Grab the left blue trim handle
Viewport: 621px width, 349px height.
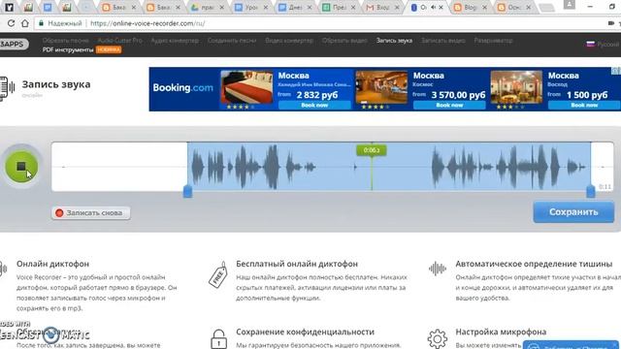click(x=187, y=192)
